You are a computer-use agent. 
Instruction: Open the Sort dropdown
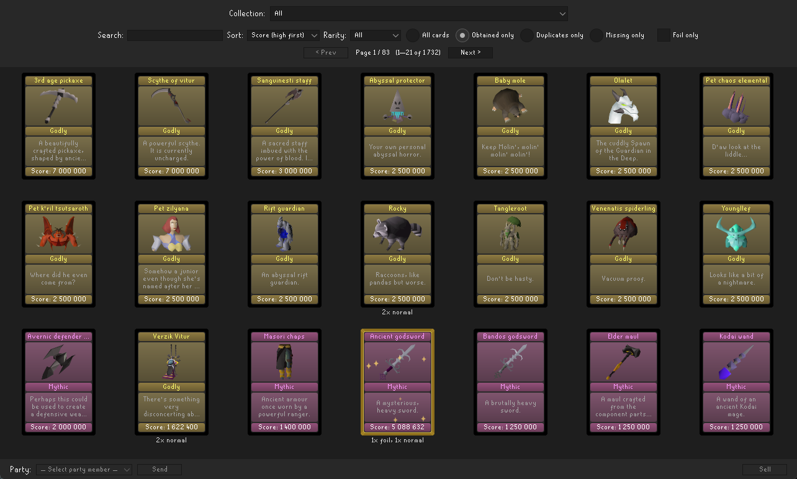point(284,35)
